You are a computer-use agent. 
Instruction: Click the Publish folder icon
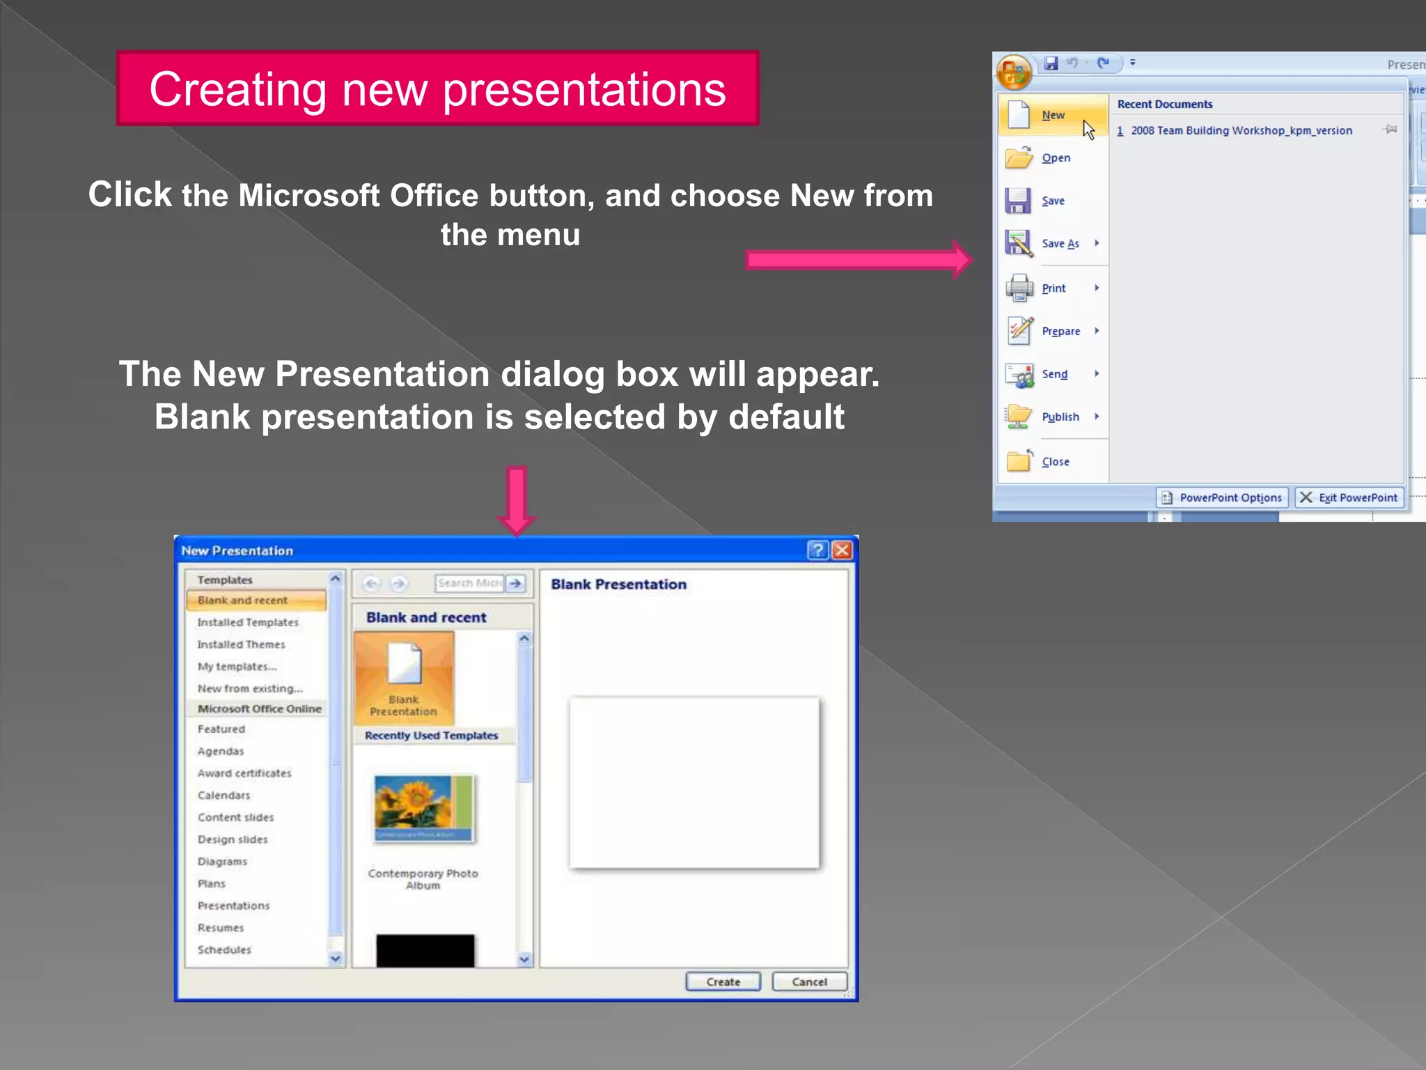(x=1019, y=417)
